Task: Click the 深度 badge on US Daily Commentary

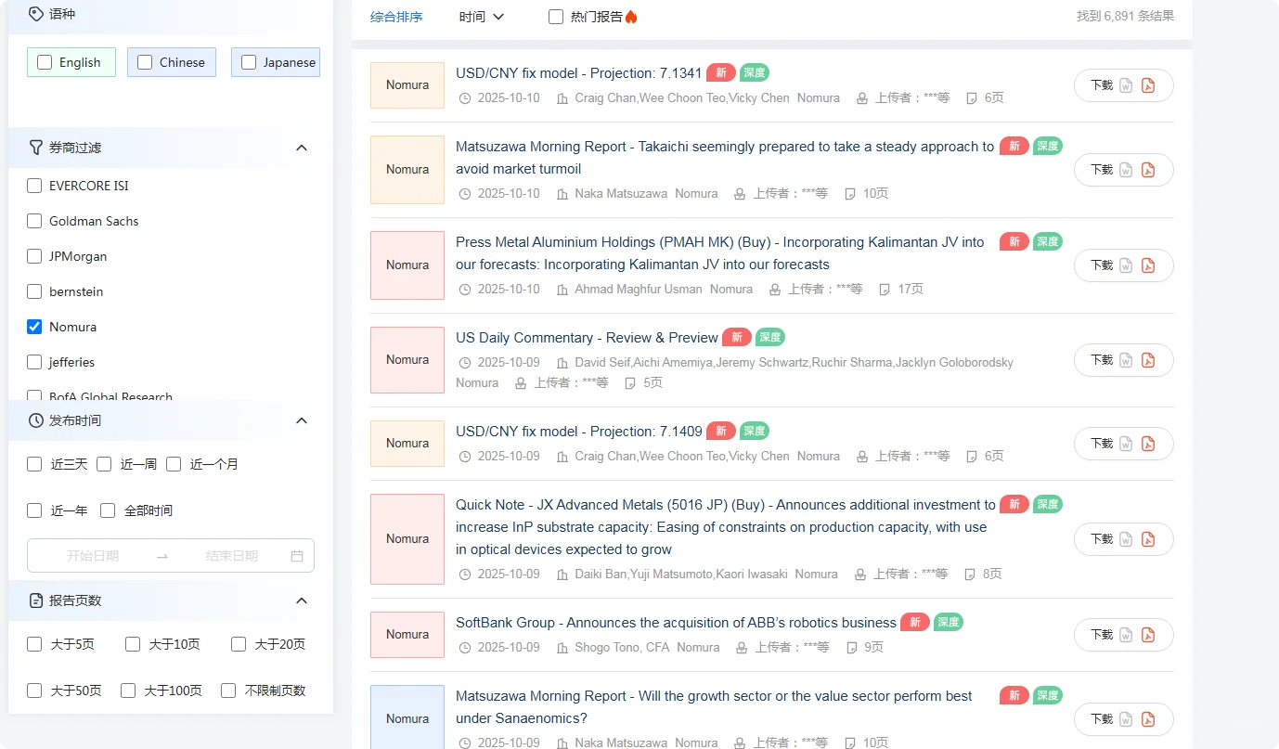Action: click(x=770, y=337)
